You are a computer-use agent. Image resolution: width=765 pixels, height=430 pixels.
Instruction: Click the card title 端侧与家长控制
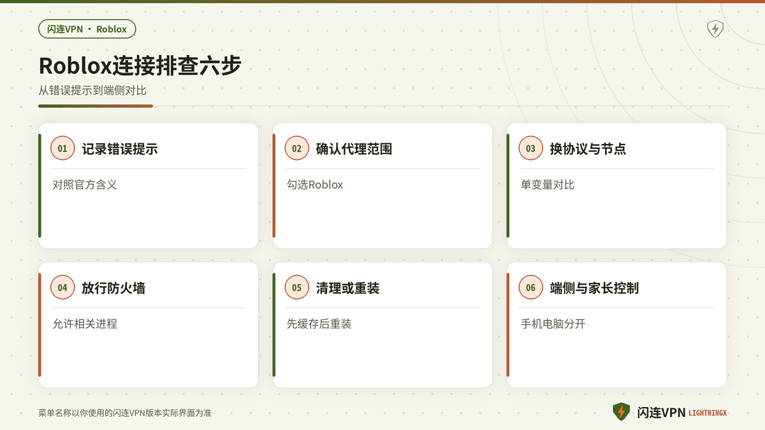(594, 289)
